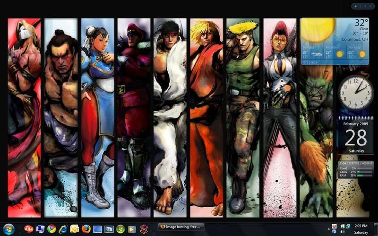
Task: Launch Firefox from Quick Launch
Action: tap(86, 228)
